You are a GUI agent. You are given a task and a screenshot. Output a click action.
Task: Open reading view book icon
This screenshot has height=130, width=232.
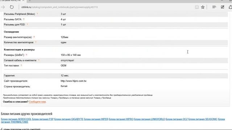tap(196, 7)
